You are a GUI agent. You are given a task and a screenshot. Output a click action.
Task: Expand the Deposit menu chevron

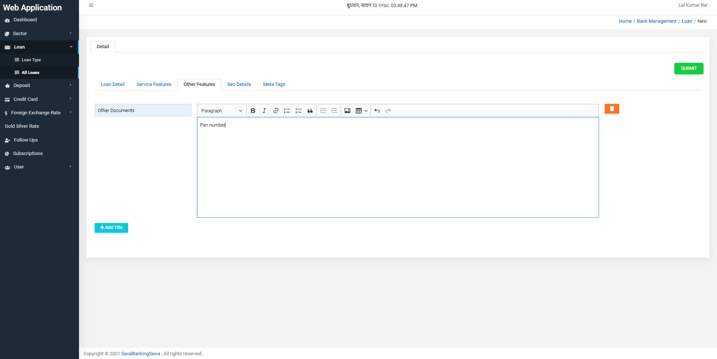[x=70, y=85]
